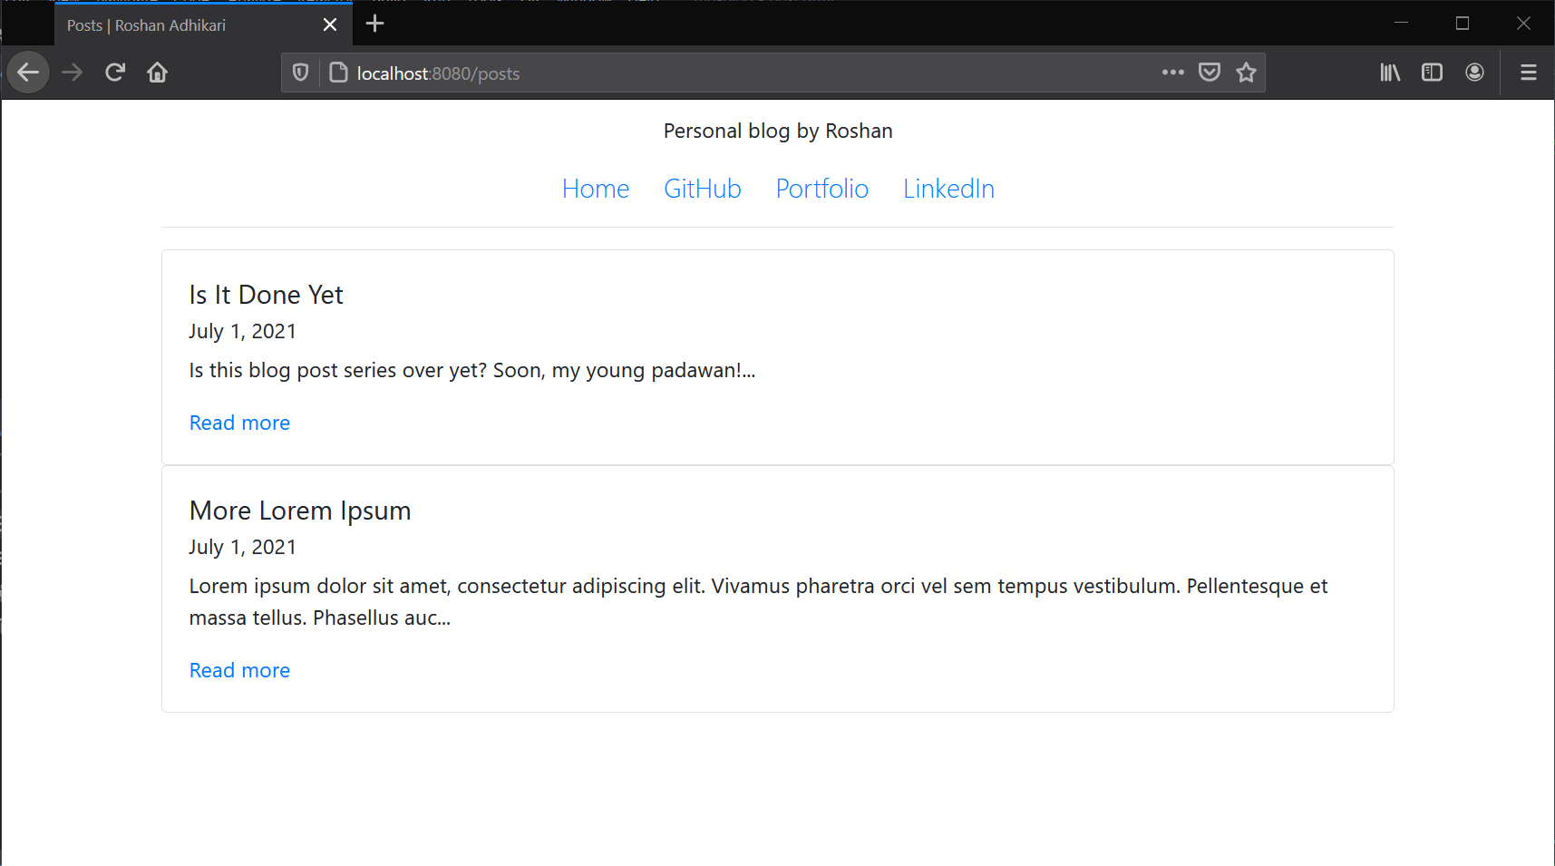
Task: Visit the Portfolio link
Action: (822, 189)
